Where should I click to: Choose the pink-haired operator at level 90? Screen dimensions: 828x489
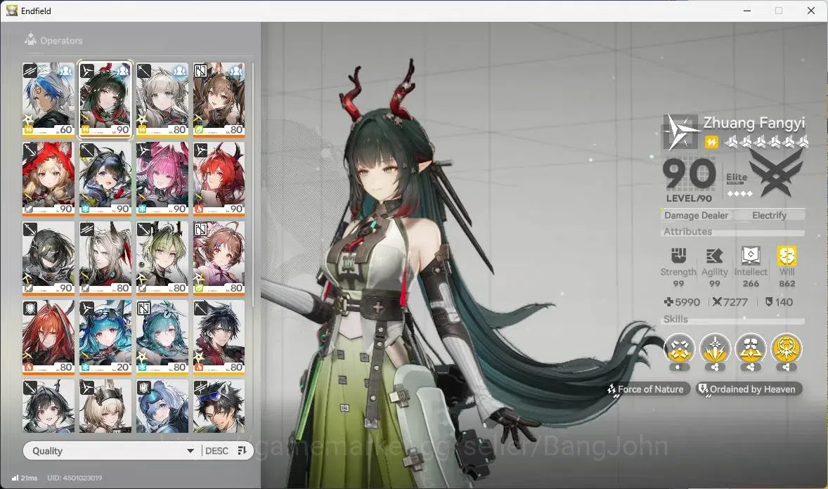[x=162, y=178]
